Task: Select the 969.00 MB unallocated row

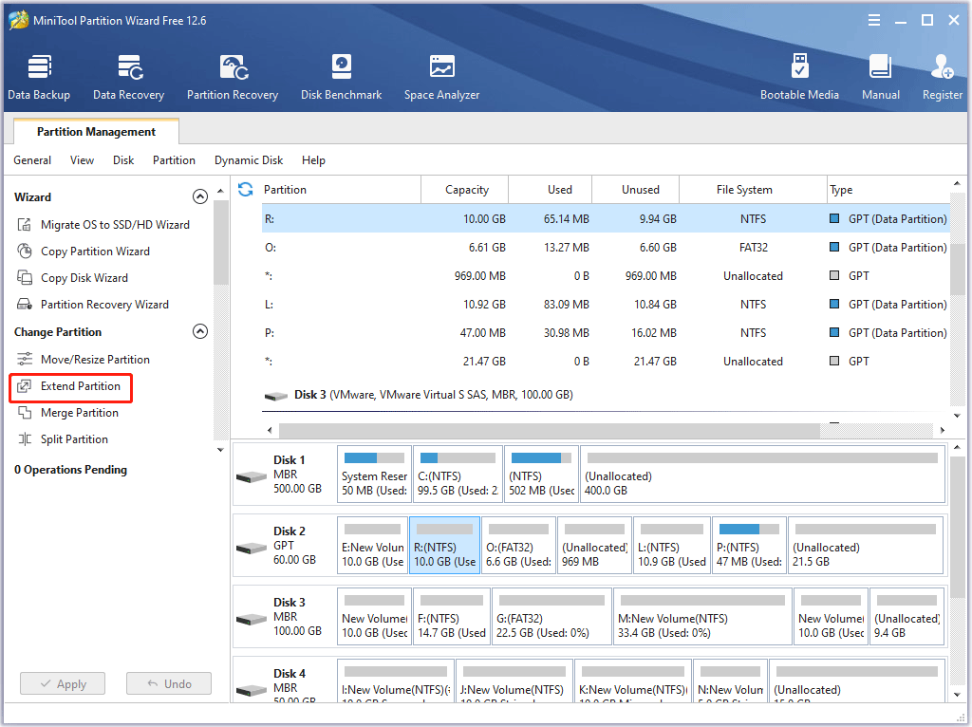Action: 605,276
